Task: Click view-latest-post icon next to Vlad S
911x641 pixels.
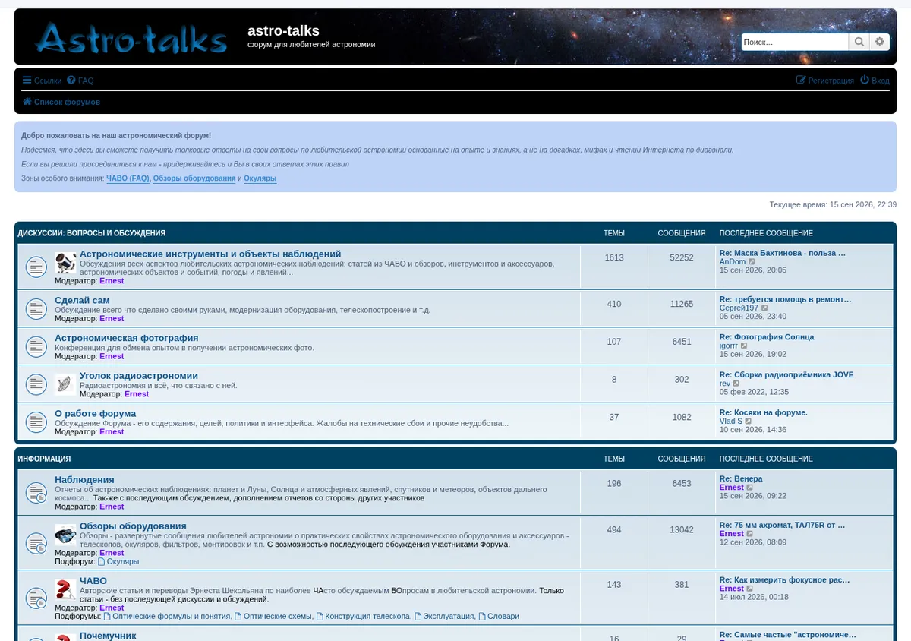Action: [x=749, y=421]
